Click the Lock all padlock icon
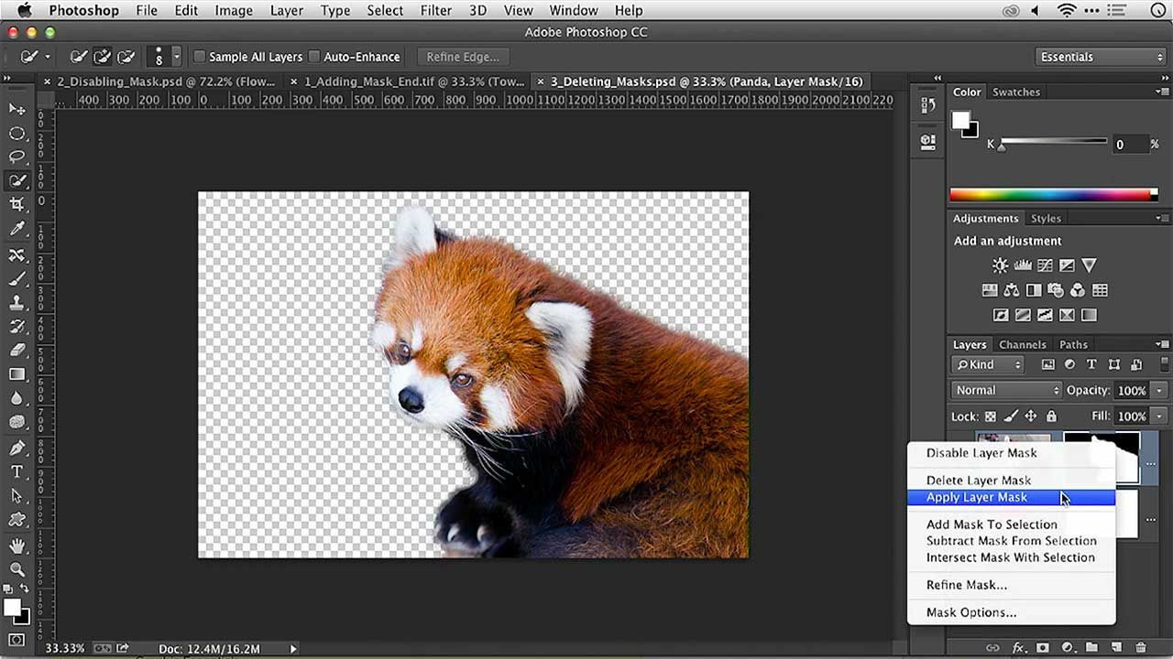 click(1051, 416)
